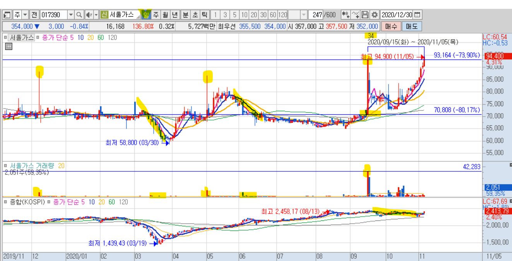Open the custom interval dropdown arrow
The image size is (512, 261).
pyautogui.click(x=304, y=15)
